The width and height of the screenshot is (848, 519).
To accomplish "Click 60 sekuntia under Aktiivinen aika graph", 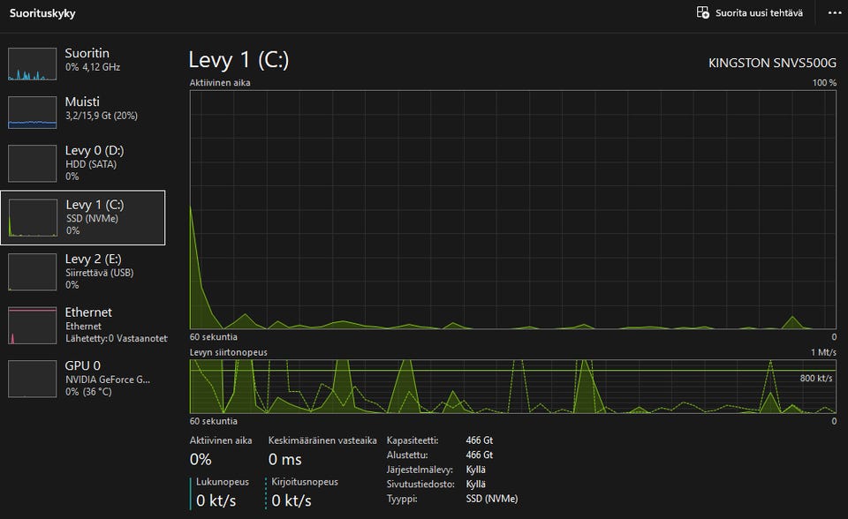I will (213, 337).
